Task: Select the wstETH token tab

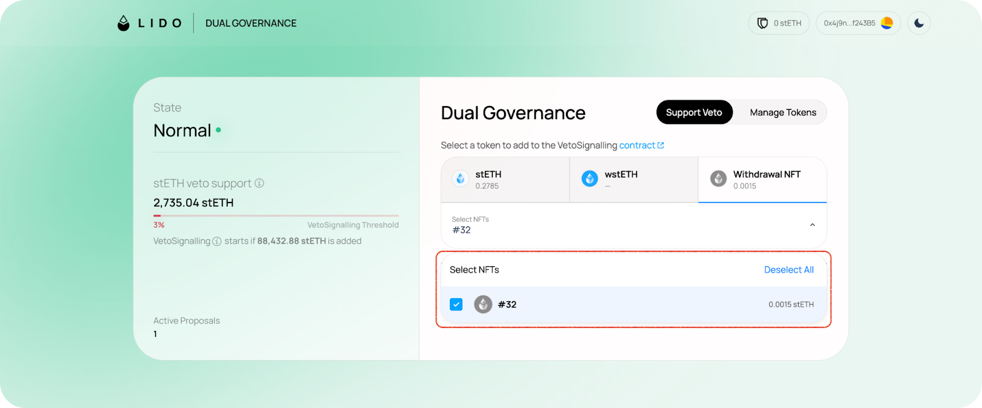Action: 633,180
